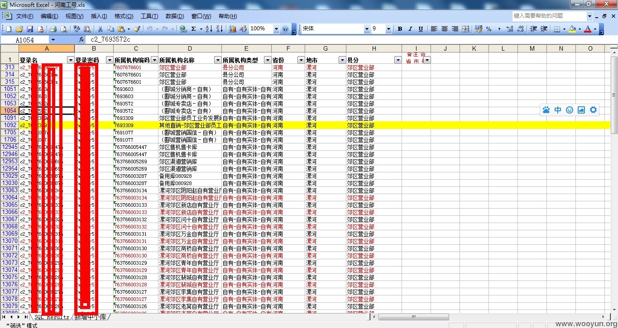Open the 文件(F) menu
This screenshot has width=618, height=328.
click(25, 16)
